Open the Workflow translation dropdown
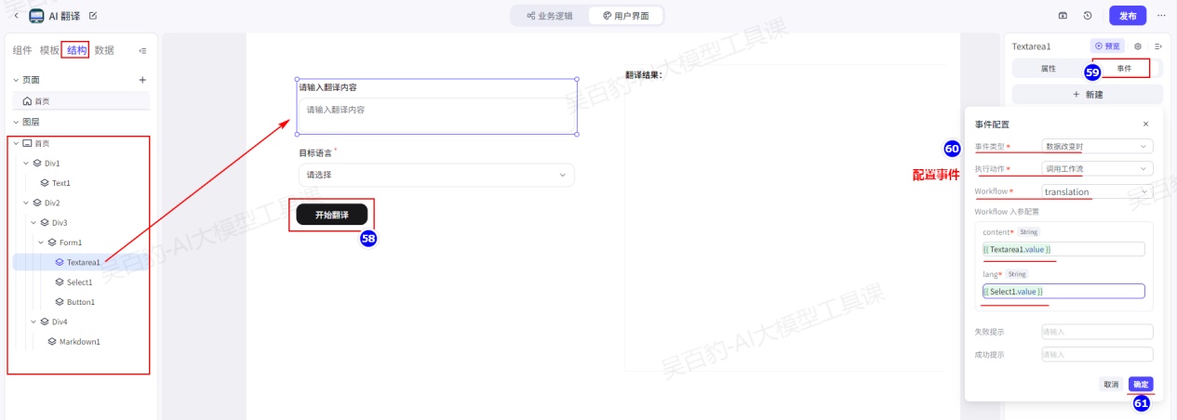Screen dimensions: 1177x420 pos(1097,191)
